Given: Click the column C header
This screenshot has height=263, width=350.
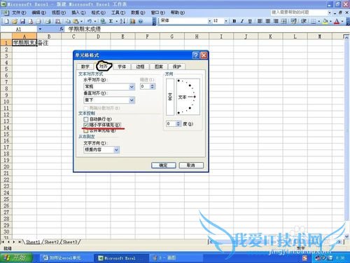Looking at the screenshot, I should [x=73, y=36].
